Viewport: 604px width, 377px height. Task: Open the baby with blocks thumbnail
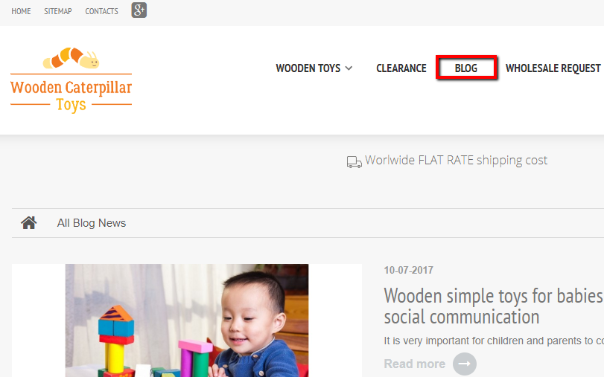187,320
